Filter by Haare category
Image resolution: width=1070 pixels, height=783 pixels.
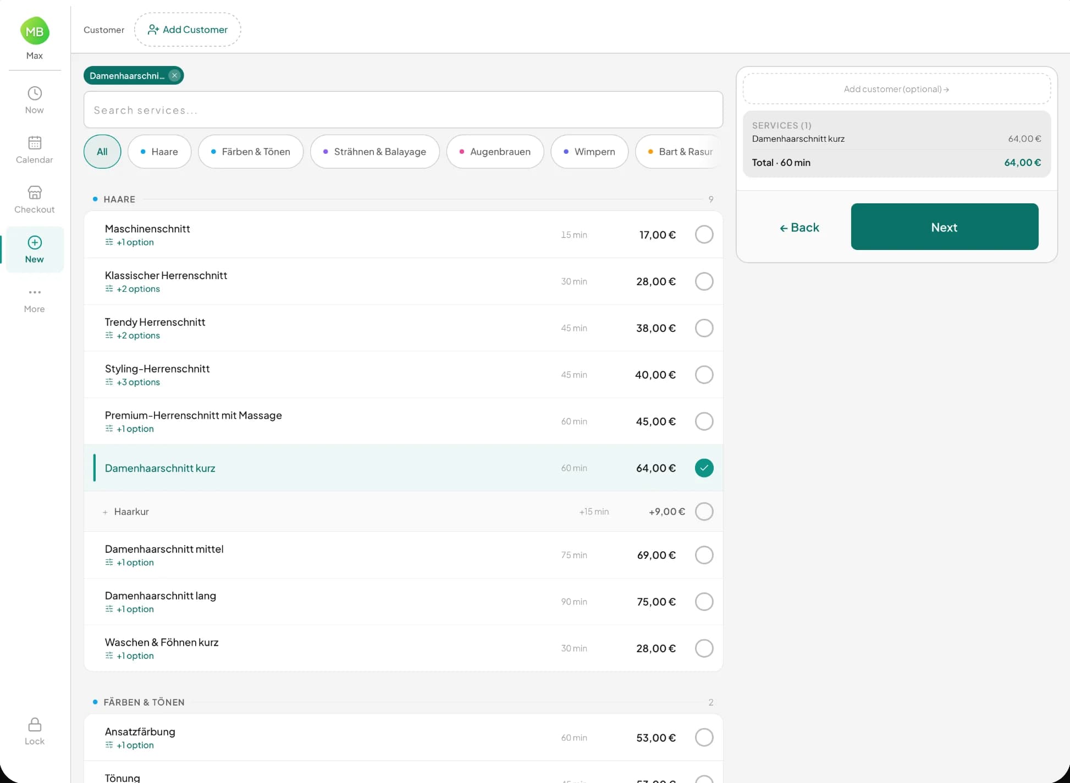pos(159,152)
